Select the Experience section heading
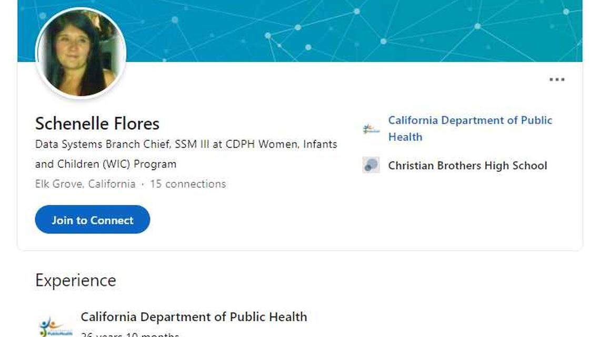This screenshot has height=337, width=600. coord(75,280)
